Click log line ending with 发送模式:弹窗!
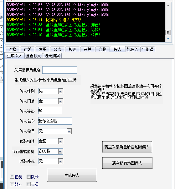The image size is (175, 189). tap(53, 25)
